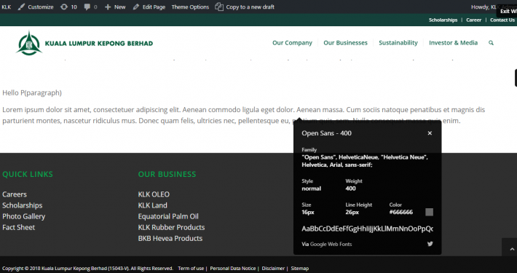Click the Edit Page pencil link
The image size is (517, 273).
(149, 7)
